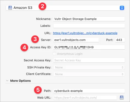Screen dimensions: 130x102
Task: Click the Secret Access Key label
Action: pos(38,60)
